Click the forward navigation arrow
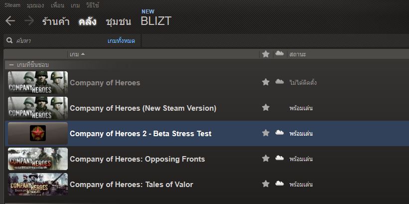Image resolution: width=409 pixels, height=204 pixels. point(29,21)
